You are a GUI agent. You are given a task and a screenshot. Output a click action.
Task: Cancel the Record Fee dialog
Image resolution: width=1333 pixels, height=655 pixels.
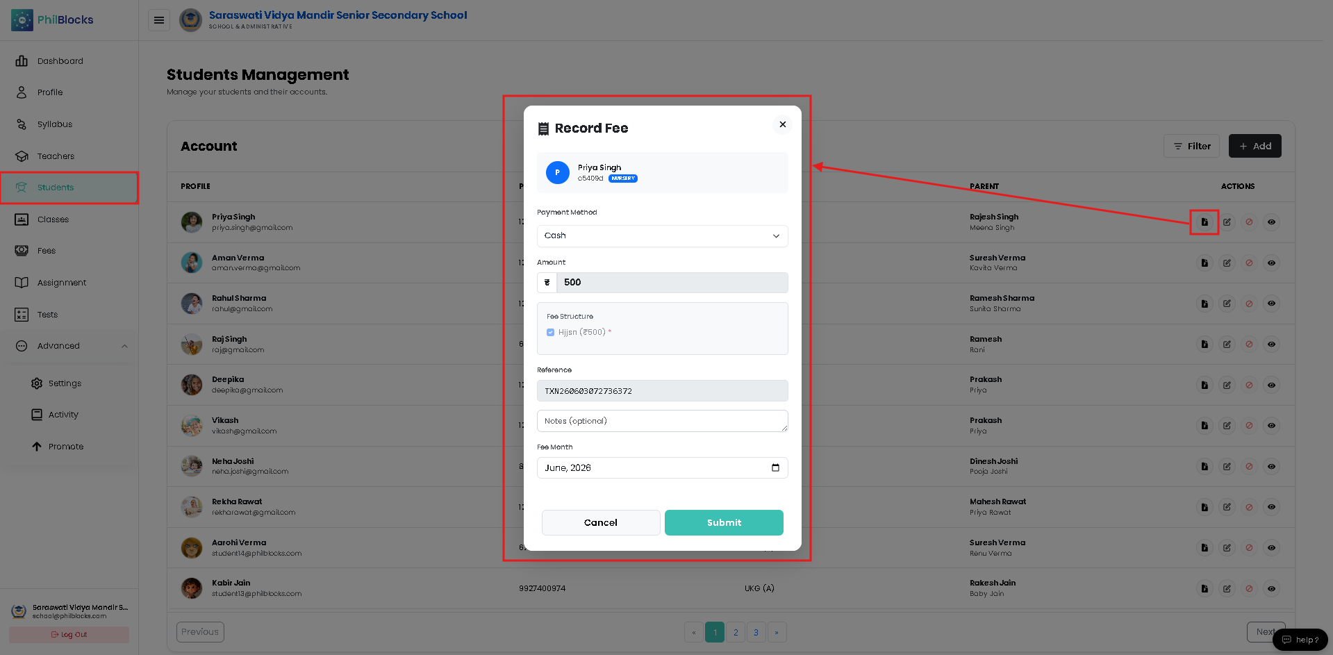pyautogui.click(x=601, y=523)
